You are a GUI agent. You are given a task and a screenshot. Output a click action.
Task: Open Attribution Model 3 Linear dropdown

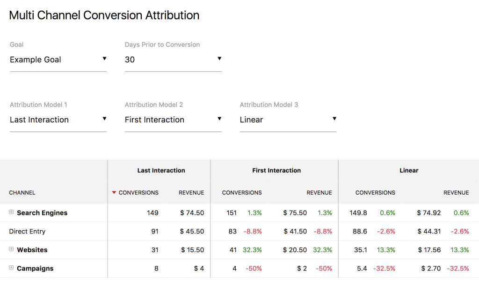(288, 120)
